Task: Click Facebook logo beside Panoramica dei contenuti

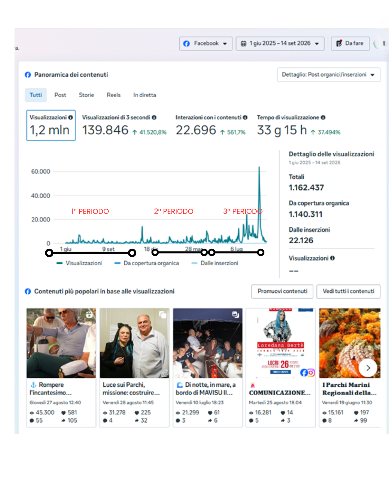Action: click(28, 75)
